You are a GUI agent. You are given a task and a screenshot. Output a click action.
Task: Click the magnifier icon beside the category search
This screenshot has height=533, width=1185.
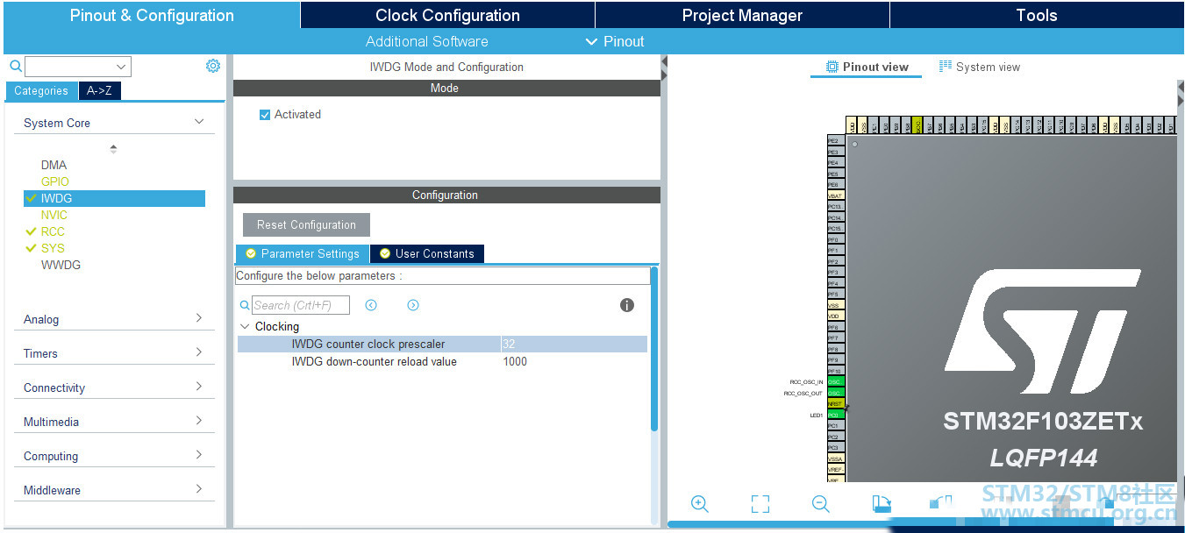pos(15,66)
